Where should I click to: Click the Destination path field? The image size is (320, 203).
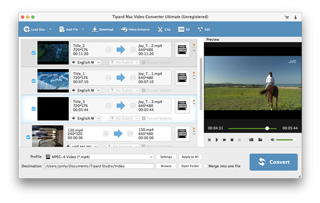tap(99, 166)
